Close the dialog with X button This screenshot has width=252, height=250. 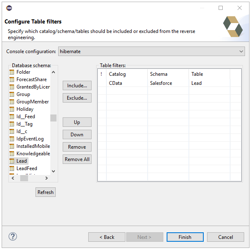tap(240, 8)
